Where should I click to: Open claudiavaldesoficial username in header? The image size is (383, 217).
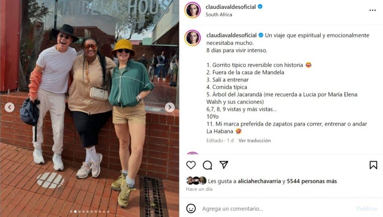coord(230,7)
